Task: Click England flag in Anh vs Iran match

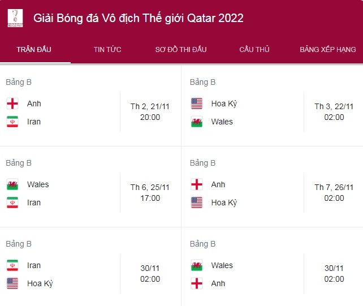Action: coord(12,104)
